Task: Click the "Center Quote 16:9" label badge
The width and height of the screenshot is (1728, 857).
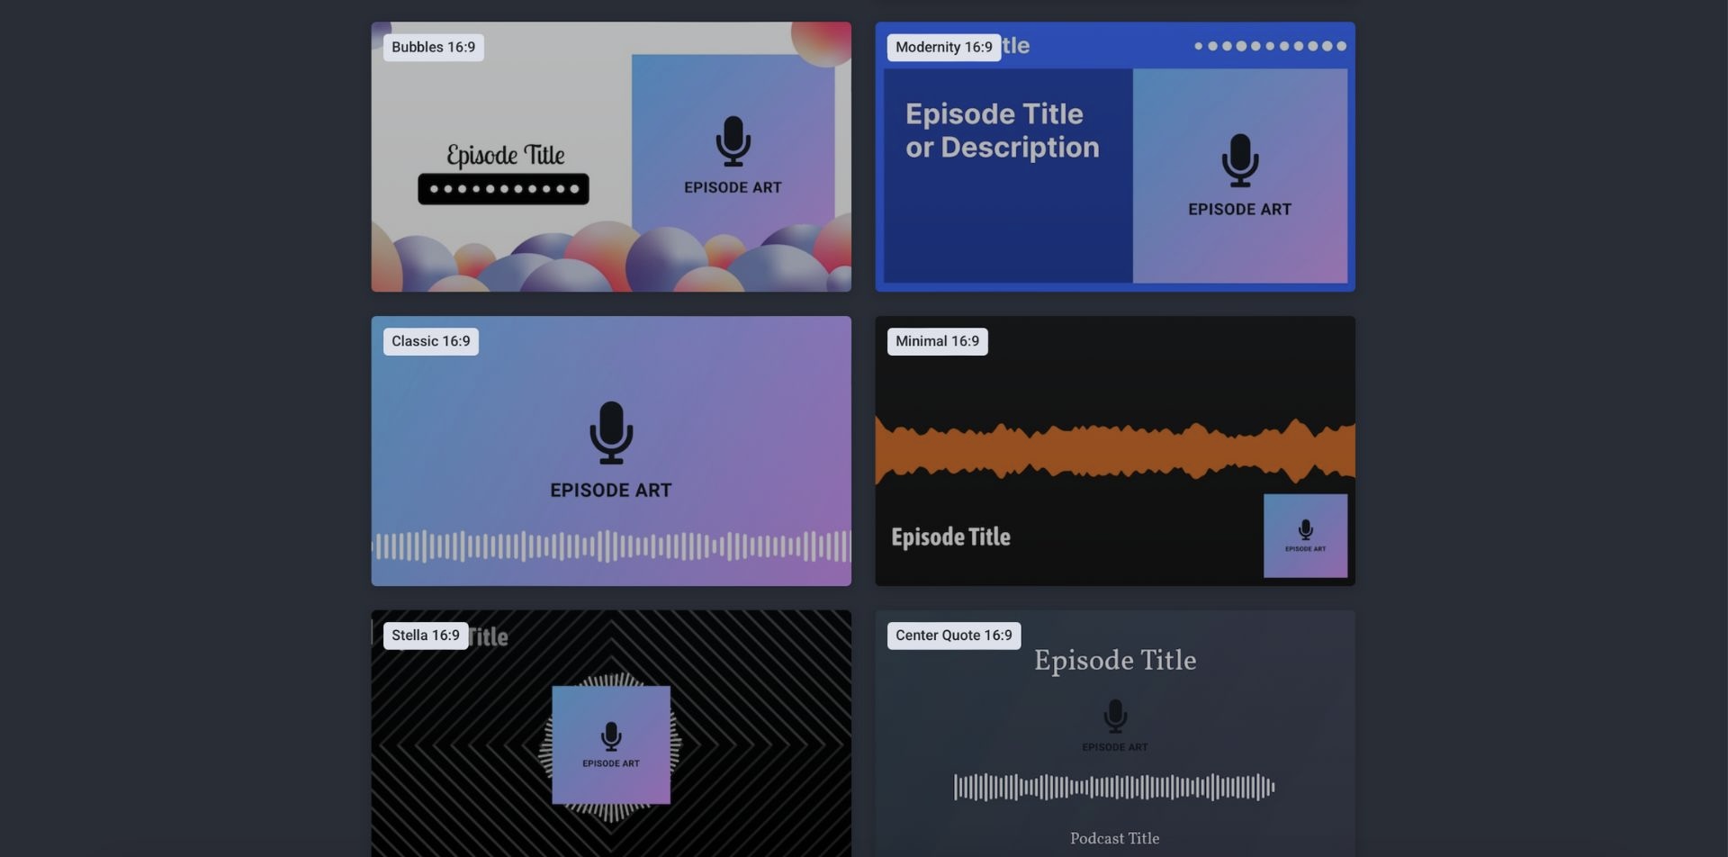Action: point(954,636)
